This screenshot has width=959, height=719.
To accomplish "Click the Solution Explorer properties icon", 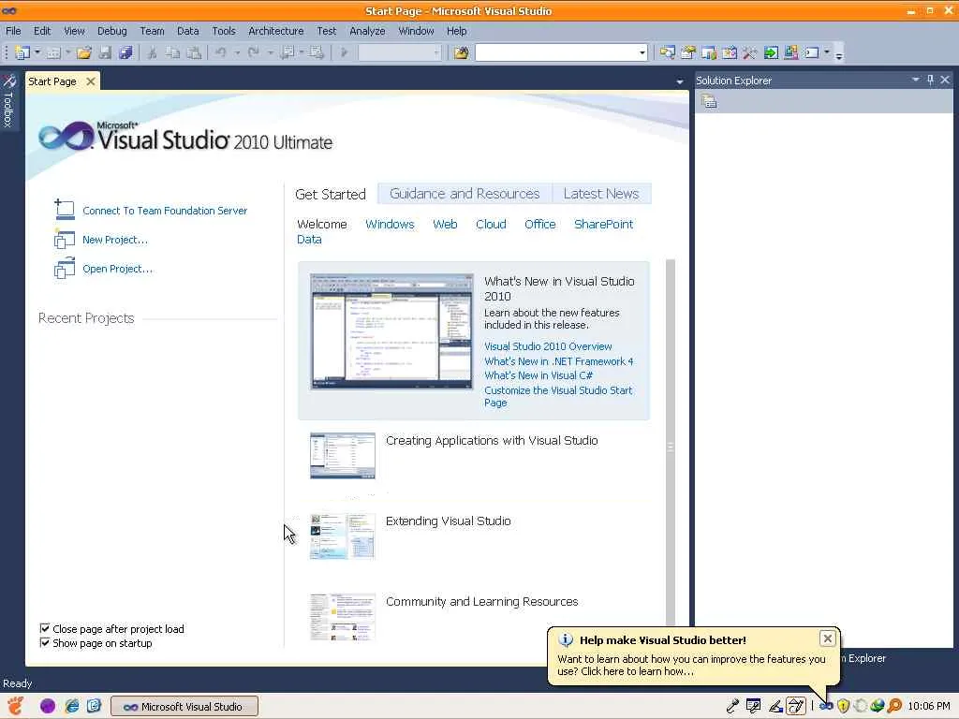I will pos(709,101).
